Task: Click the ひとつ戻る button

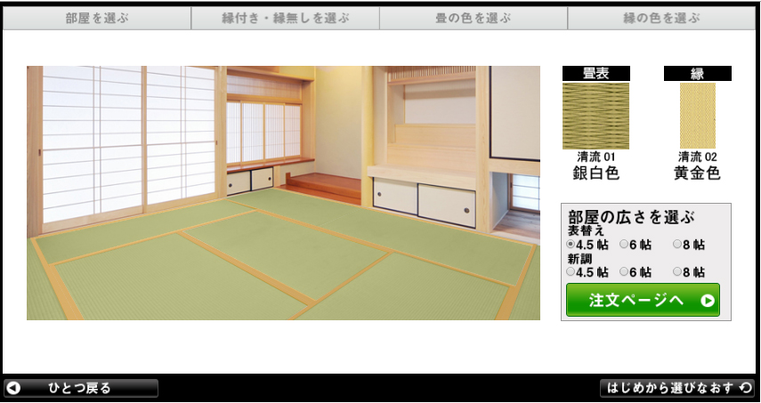Action: click(81, 388)
